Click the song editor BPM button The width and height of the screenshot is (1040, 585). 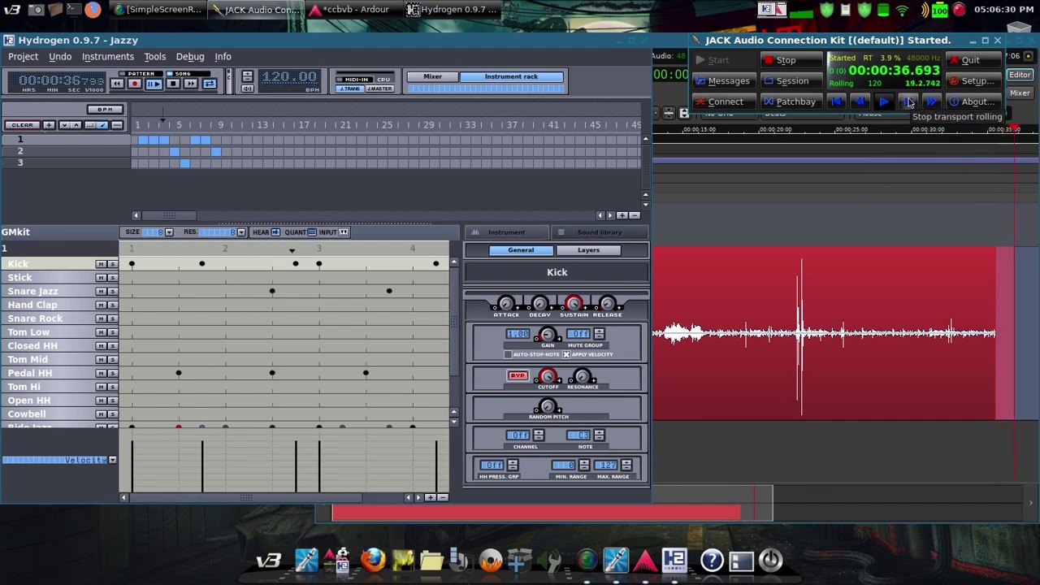[105, 110]
